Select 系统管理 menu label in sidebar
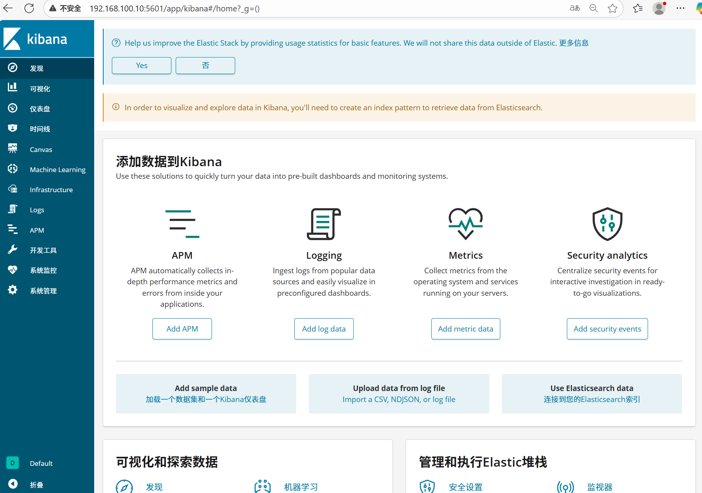This screenshot has height=493, width=702. pyautogui.click(x=43, y=291)
